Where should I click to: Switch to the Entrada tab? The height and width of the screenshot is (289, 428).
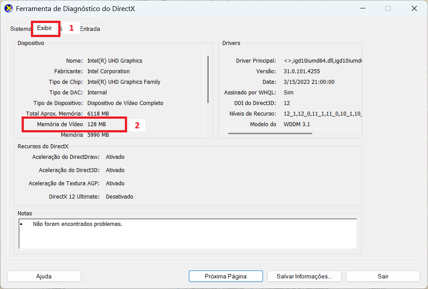point(90,29)
